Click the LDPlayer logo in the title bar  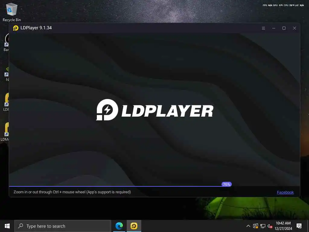pos(16,28)
